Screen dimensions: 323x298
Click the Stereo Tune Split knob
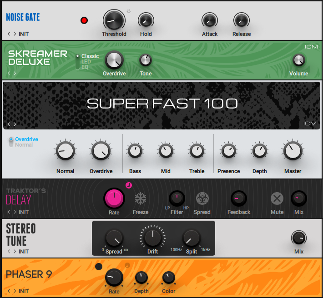click(192, 238)
